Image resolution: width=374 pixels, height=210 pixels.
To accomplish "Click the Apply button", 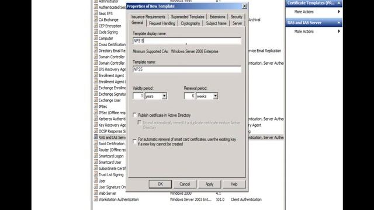I will (209, 184).
